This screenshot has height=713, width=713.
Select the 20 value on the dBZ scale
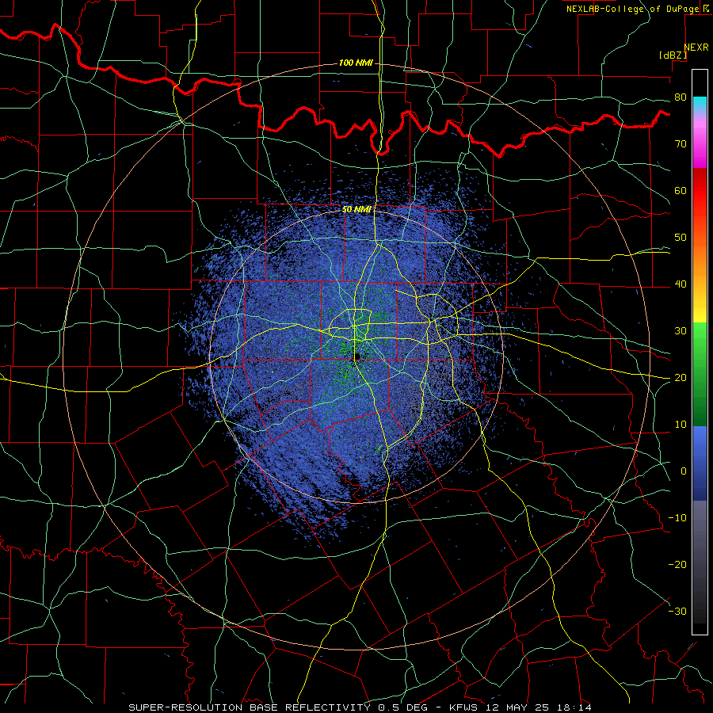tap(681, 378)
